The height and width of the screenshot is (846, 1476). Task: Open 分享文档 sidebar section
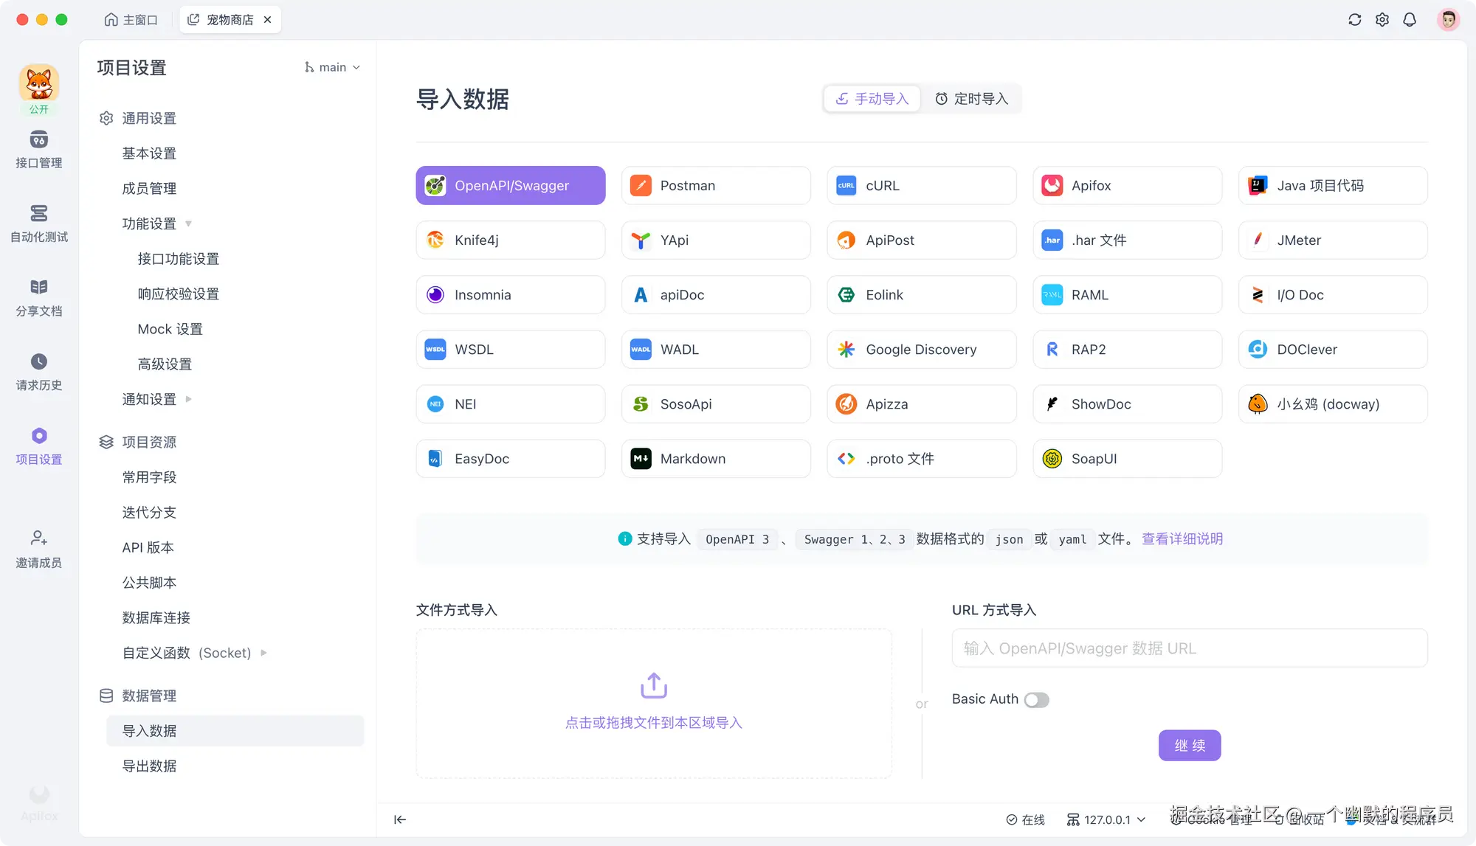(x=38, y=298)
